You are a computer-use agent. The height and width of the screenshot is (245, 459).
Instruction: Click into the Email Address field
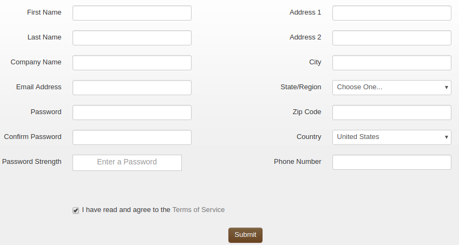coord(132,88)
